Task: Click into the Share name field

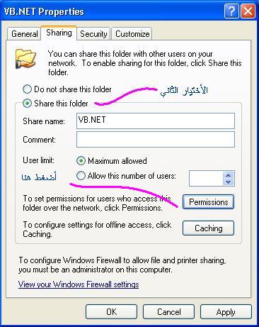Action: click(156, 121)
